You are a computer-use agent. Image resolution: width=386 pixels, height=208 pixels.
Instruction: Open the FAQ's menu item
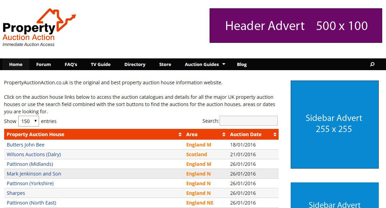tap(71, 64)
